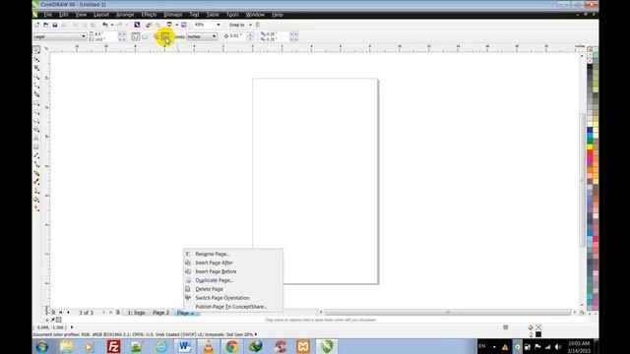Switch to the '1: logo' page tab

click(x=136, y=313)
